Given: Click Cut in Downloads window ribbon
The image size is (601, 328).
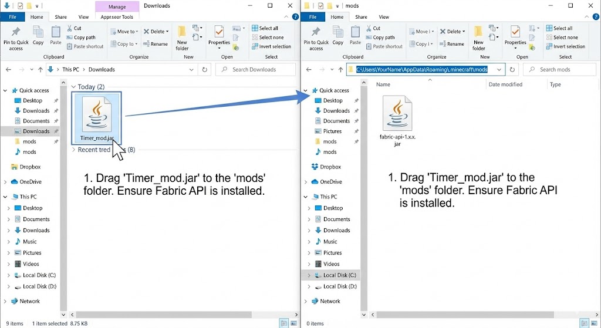Looking at the screenshot, I should [x=74, y=28].
